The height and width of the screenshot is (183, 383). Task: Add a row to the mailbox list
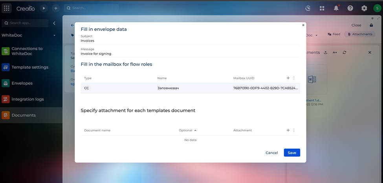click(x=288, y=78)
